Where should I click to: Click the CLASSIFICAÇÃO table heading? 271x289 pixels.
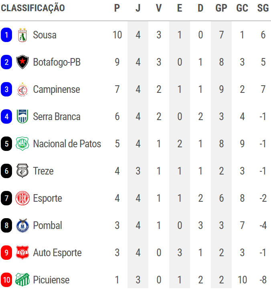33,8
